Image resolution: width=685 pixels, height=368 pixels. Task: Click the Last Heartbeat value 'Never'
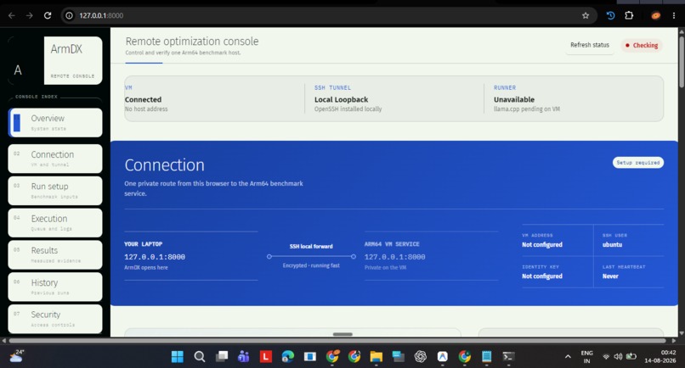(x=610, y=276)
